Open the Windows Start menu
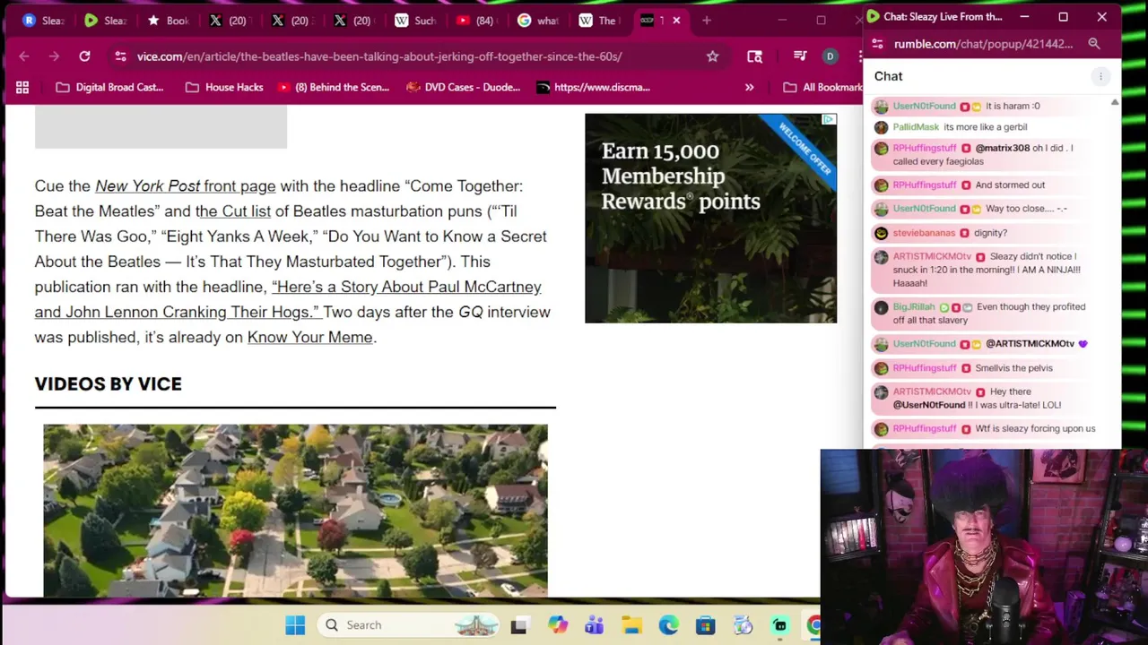 (x=295, y=624)
